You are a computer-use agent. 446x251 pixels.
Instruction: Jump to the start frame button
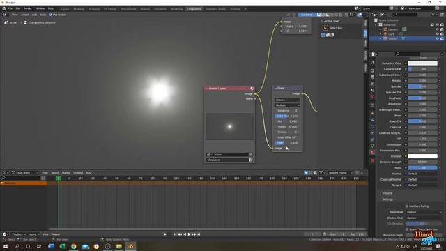pyautogui.click(x=175, y=234)
